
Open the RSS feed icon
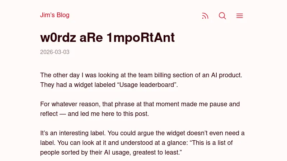(x=205, y=16)
